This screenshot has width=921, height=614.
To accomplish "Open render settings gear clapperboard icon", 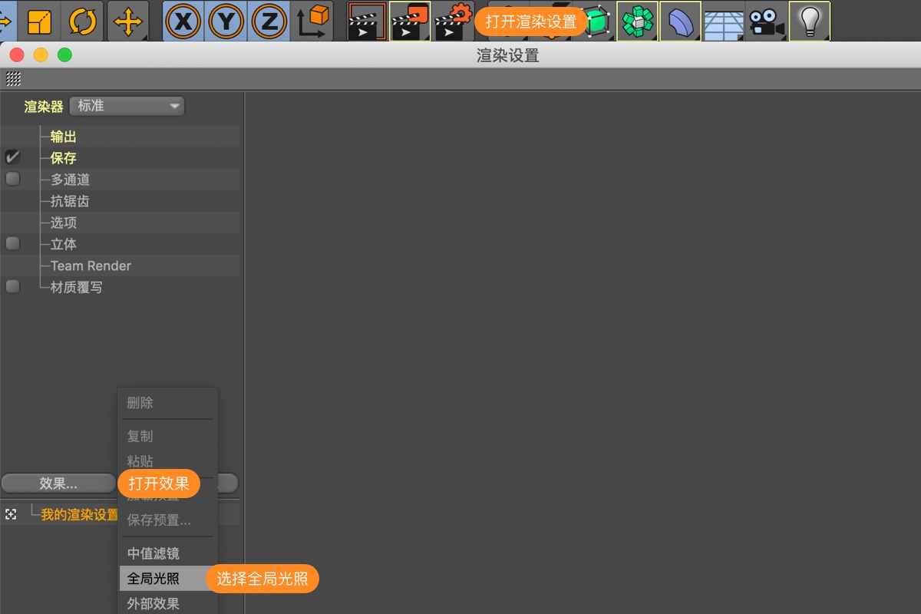I will click(x=453, y=21).
